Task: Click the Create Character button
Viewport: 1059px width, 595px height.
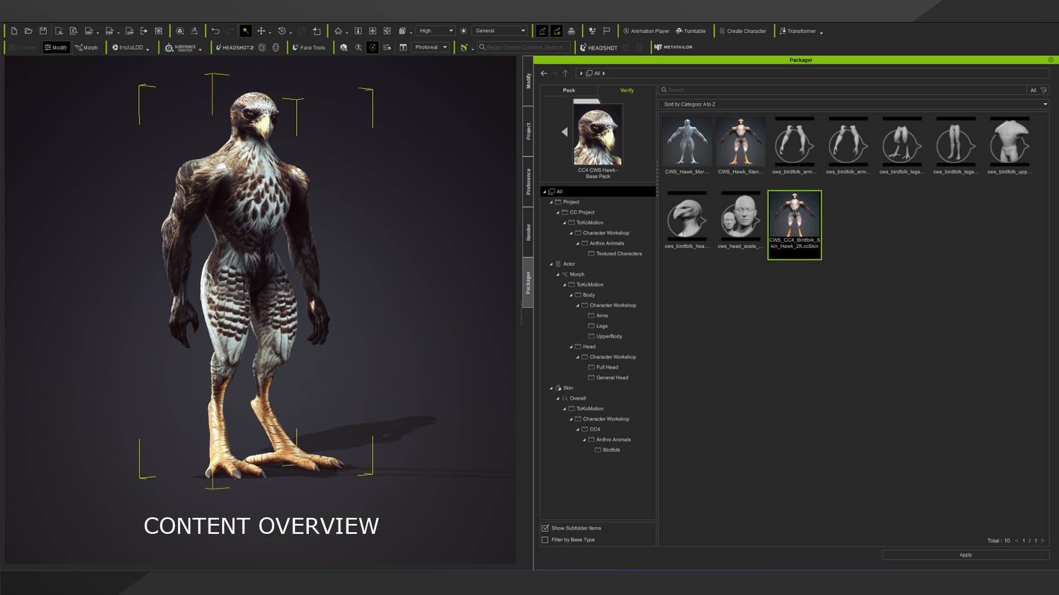Action: (x=742, y=31)
